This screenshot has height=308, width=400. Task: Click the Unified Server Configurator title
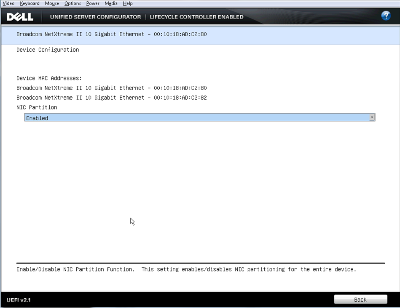point(95,17)
